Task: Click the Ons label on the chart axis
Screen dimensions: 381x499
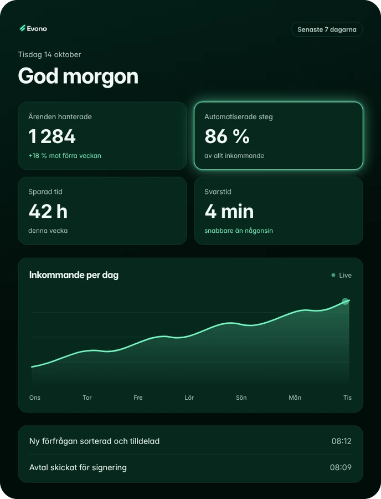Action: [35, 398]
